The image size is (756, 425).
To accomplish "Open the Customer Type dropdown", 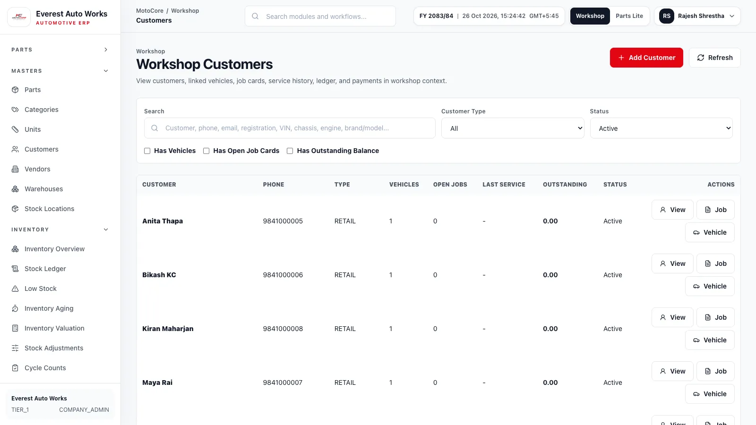I will point(513,128).
